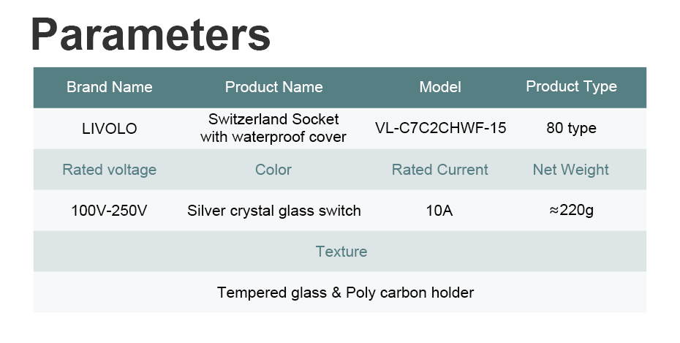Click the Product Type header cell

pos(571,87)
